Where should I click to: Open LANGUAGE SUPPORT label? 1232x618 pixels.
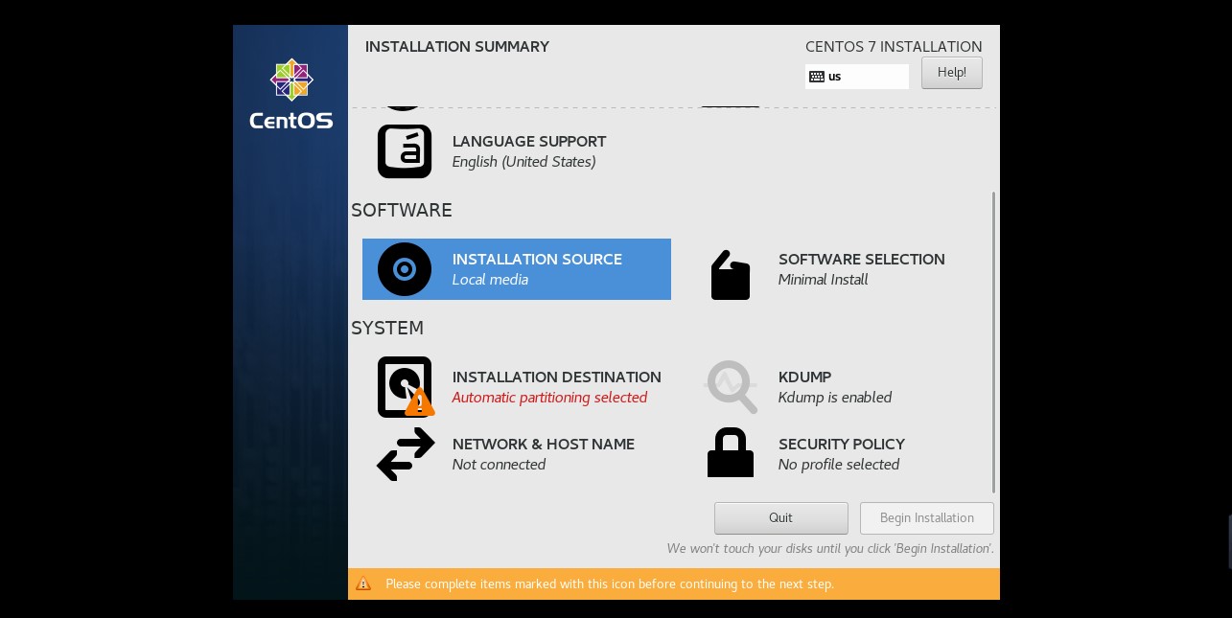click(x=529, y=141)
